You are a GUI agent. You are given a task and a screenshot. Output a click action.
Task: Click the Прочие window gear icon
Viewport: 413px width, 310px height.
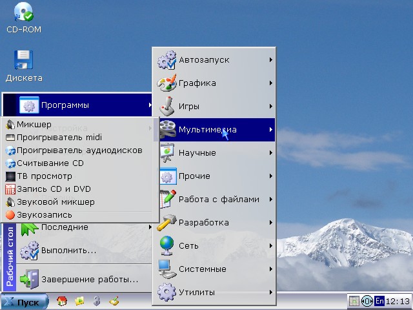[x=168, y=176]
